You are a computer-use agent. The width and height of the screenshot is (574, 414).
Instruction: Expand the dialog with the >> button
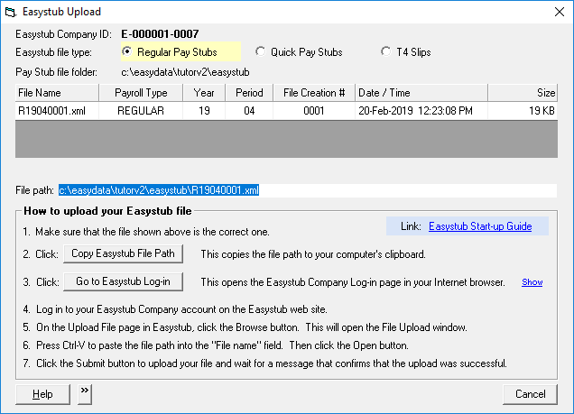[x=85, y=394]
